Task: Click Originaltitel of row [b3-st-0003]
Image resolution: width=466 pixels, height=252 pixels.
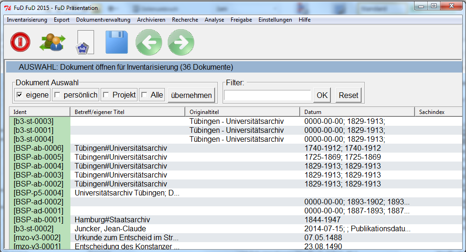Action: click(x=237, y=122)
